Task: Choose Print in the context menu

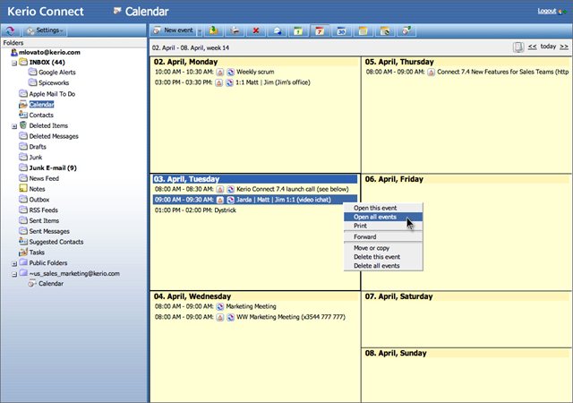Action: tap(383, 226)
